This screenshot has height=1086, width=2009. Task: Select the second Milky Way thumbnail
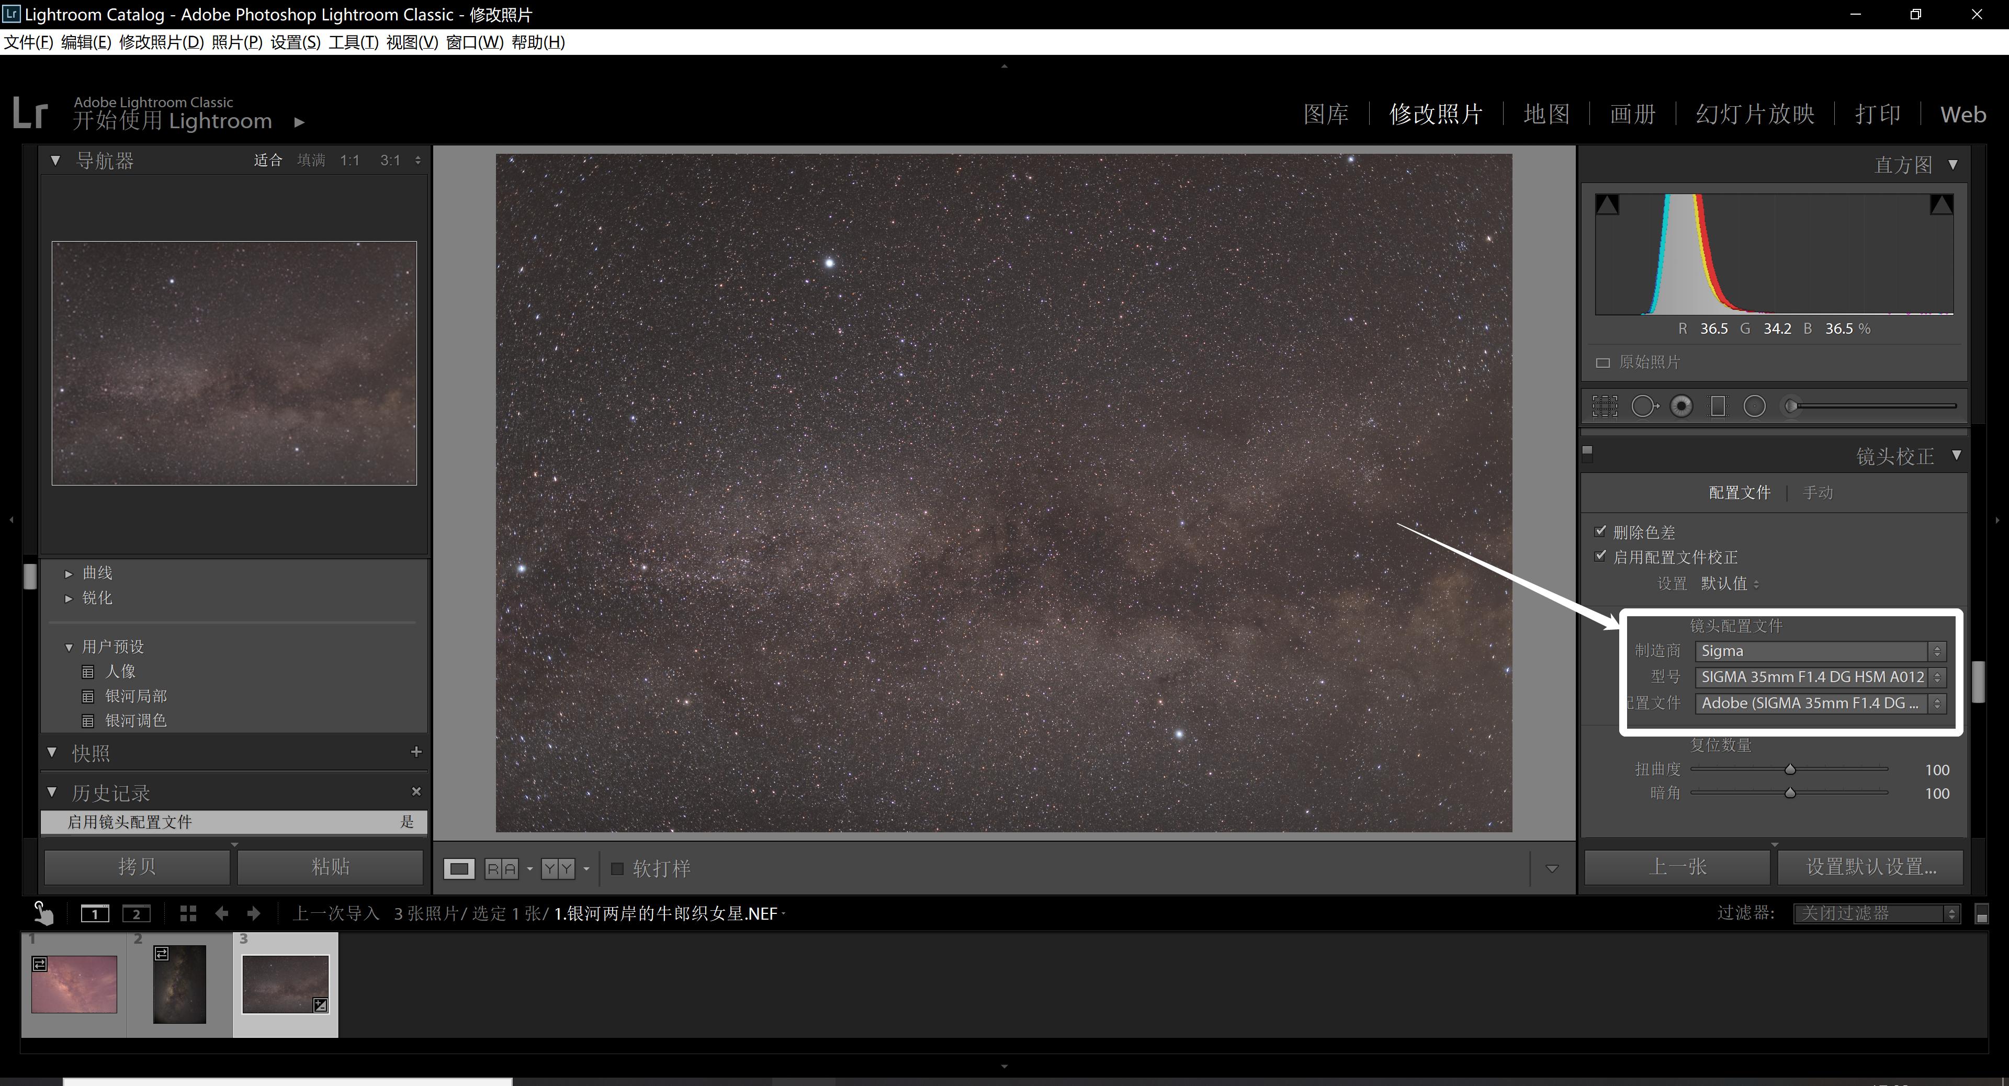click(x=178, y=984)
